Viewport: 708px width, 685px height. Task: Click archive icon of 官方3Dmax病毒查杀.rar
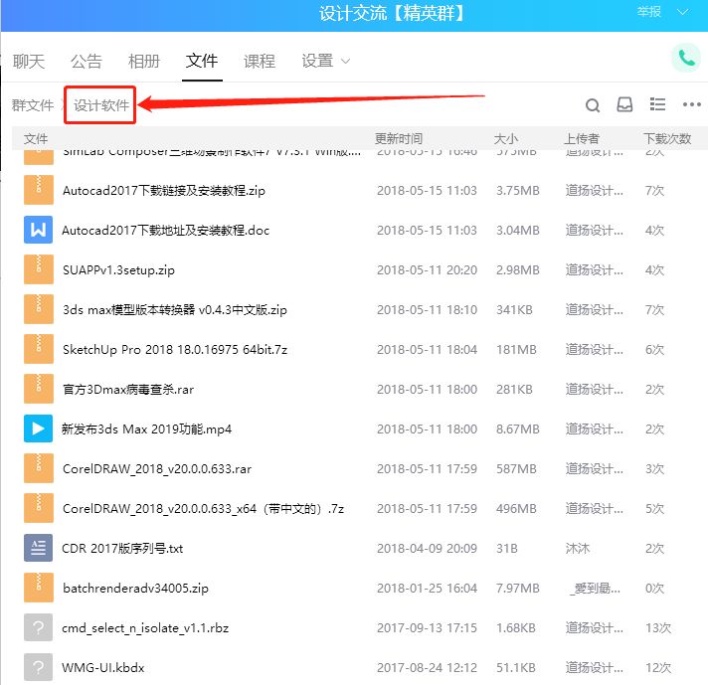(39, 389)
